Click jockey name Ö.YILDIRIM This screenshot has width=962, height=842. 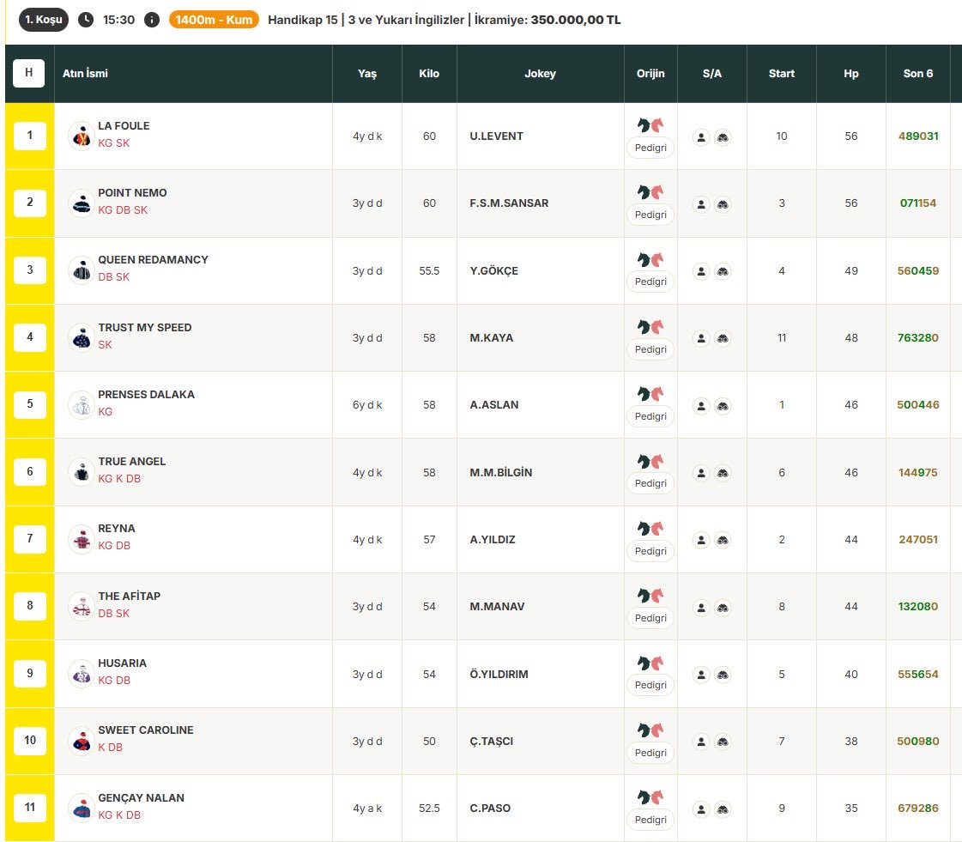499,674
